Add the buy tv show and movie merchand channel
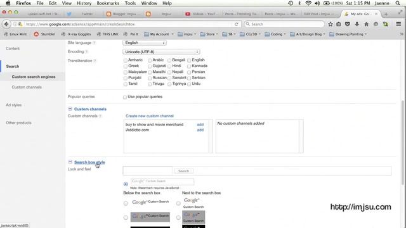The height and width of the screenshot is (228, 406). (200, 125)
